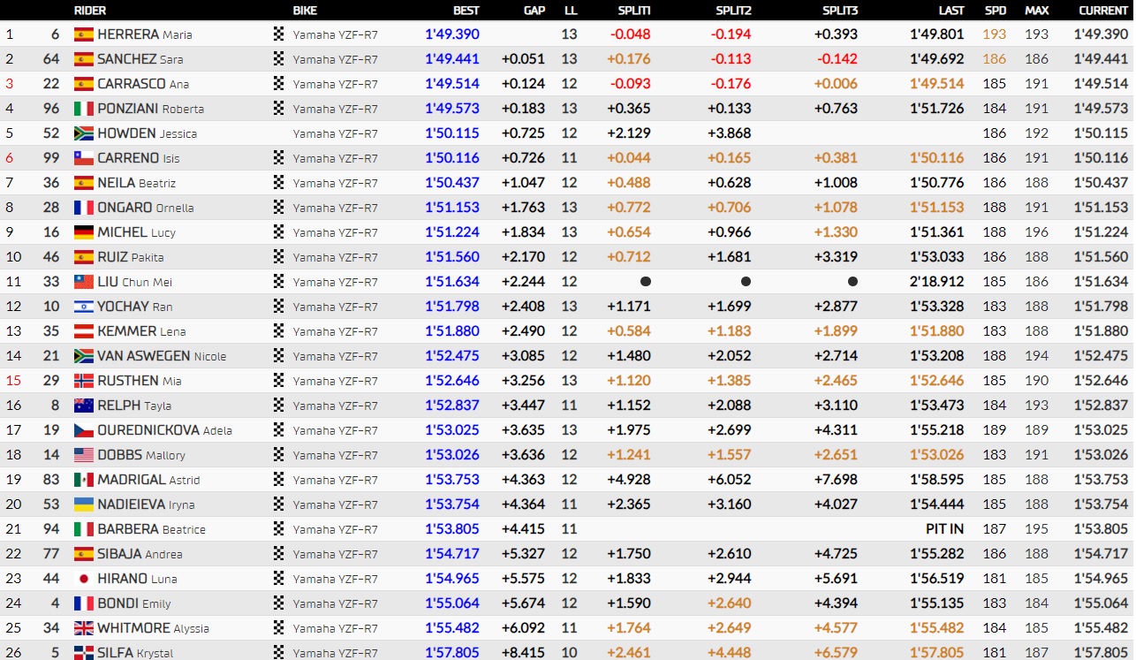Image resolution: width=1136 pixels, height=660 pixels.
Task: Click the Norwegian flag beside RUSTHEN Mia
Action: 84,381
